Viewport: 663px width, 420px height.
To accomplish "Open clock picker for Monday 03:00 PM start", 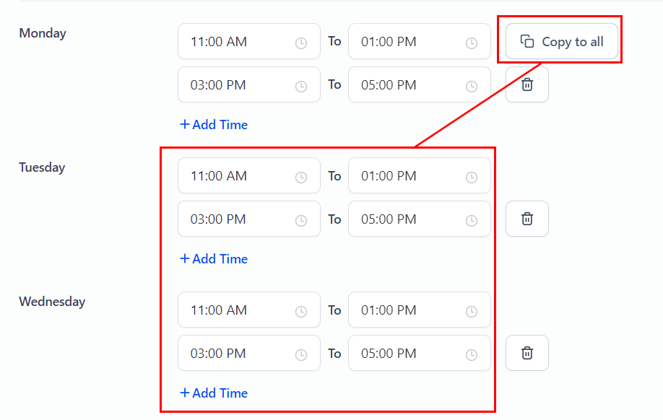I will click(301, 87).
